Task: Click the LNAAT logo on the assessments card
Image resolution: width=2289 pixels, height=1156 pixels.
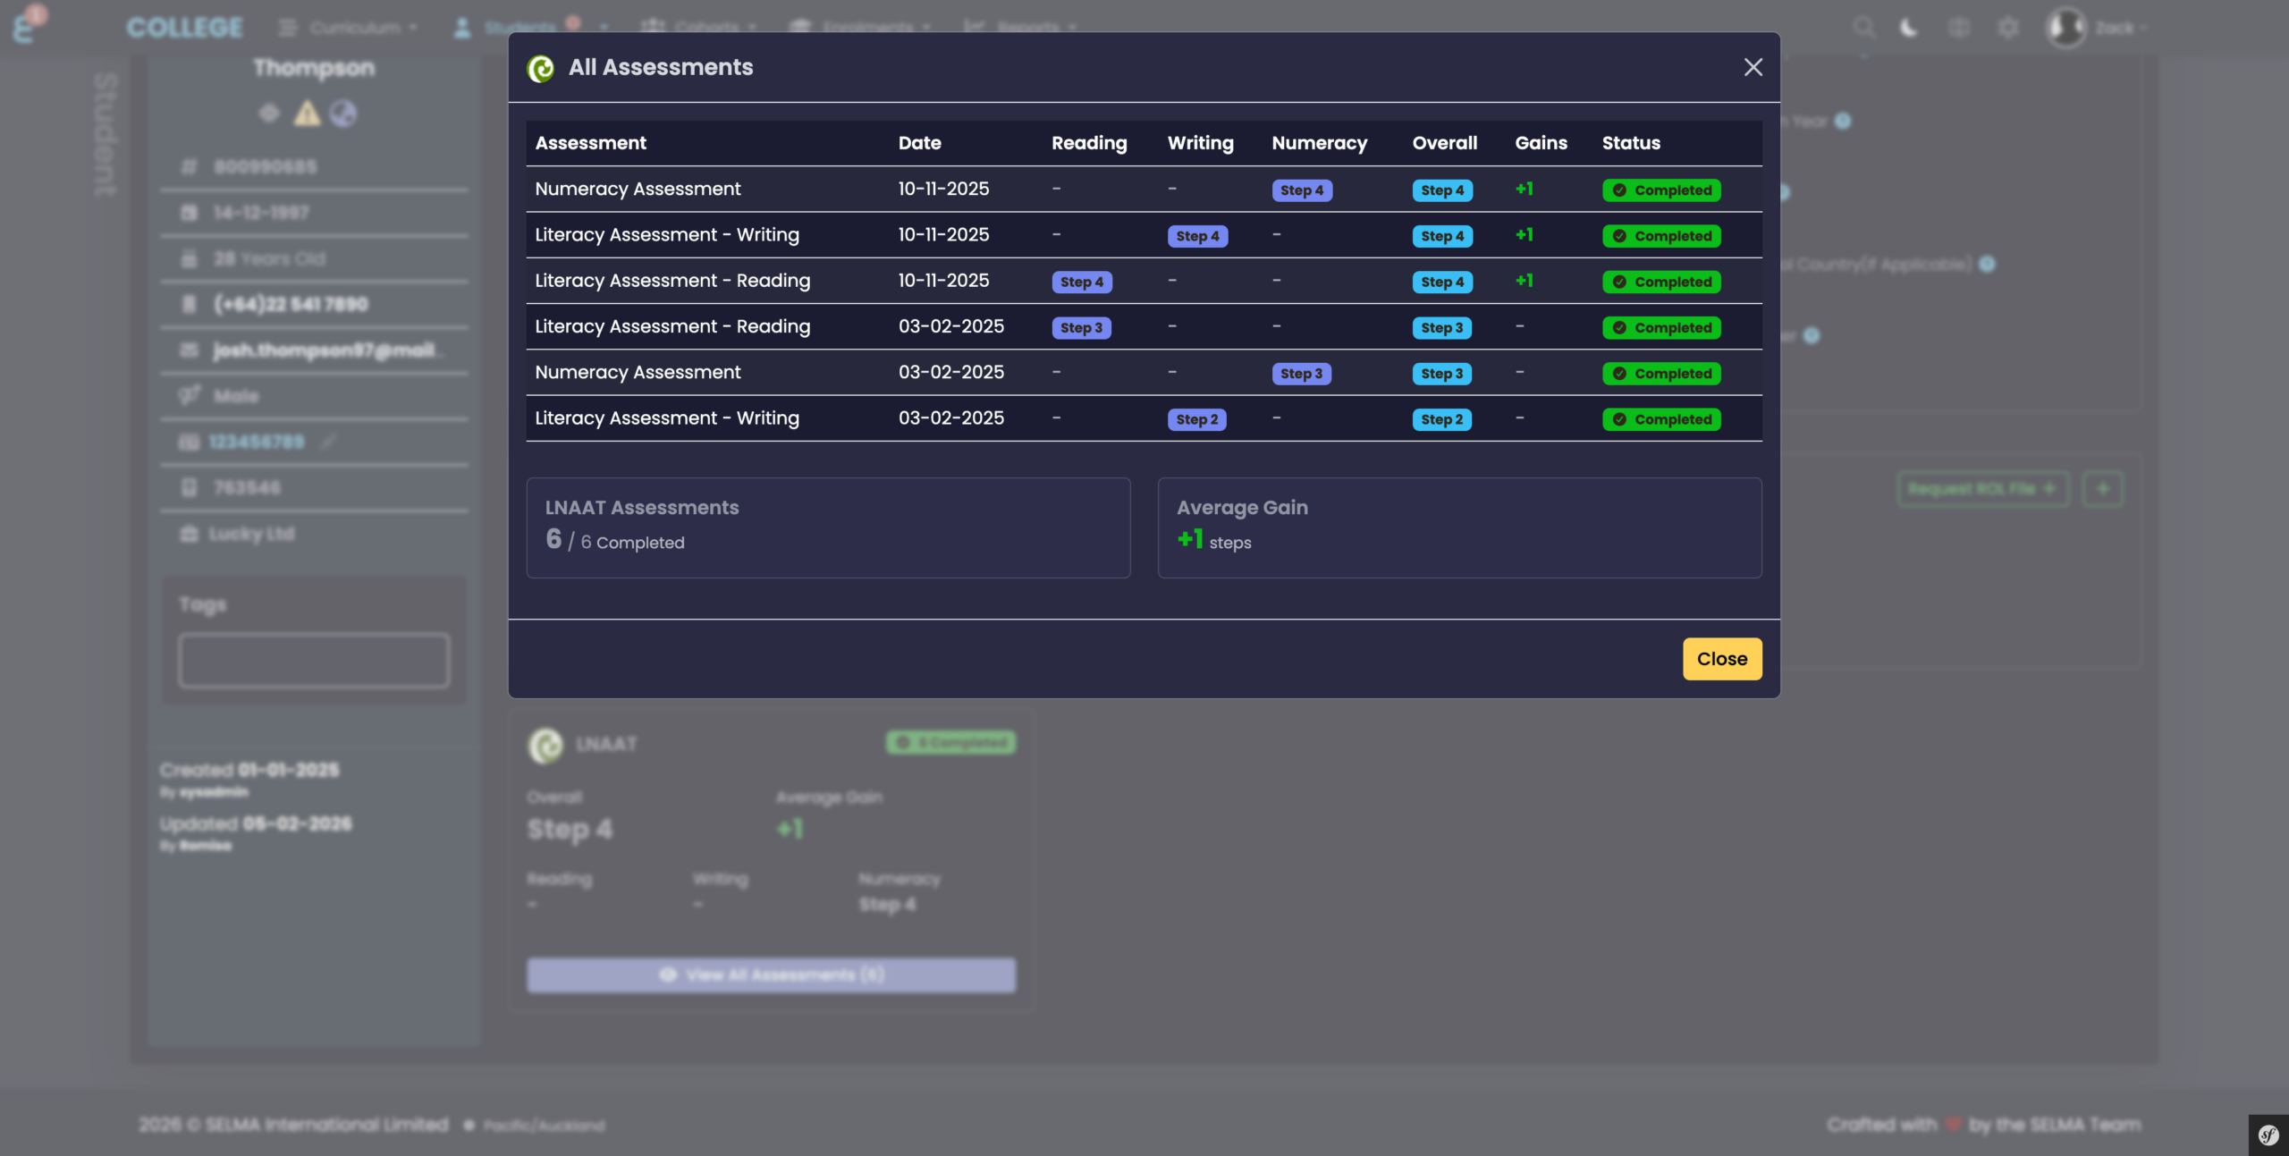Action: pos(545,745)
